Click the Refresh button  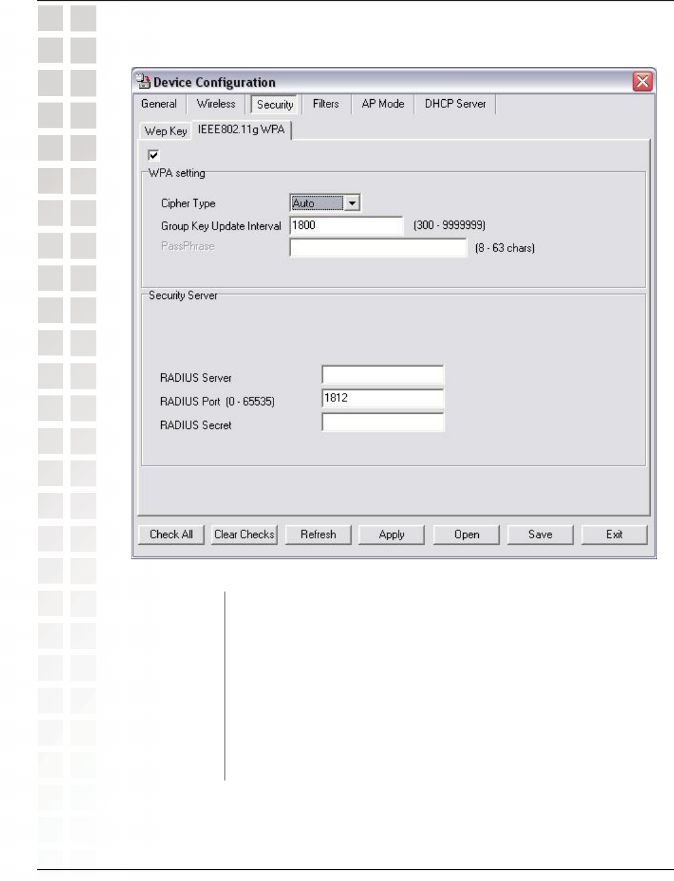(318, 534)
